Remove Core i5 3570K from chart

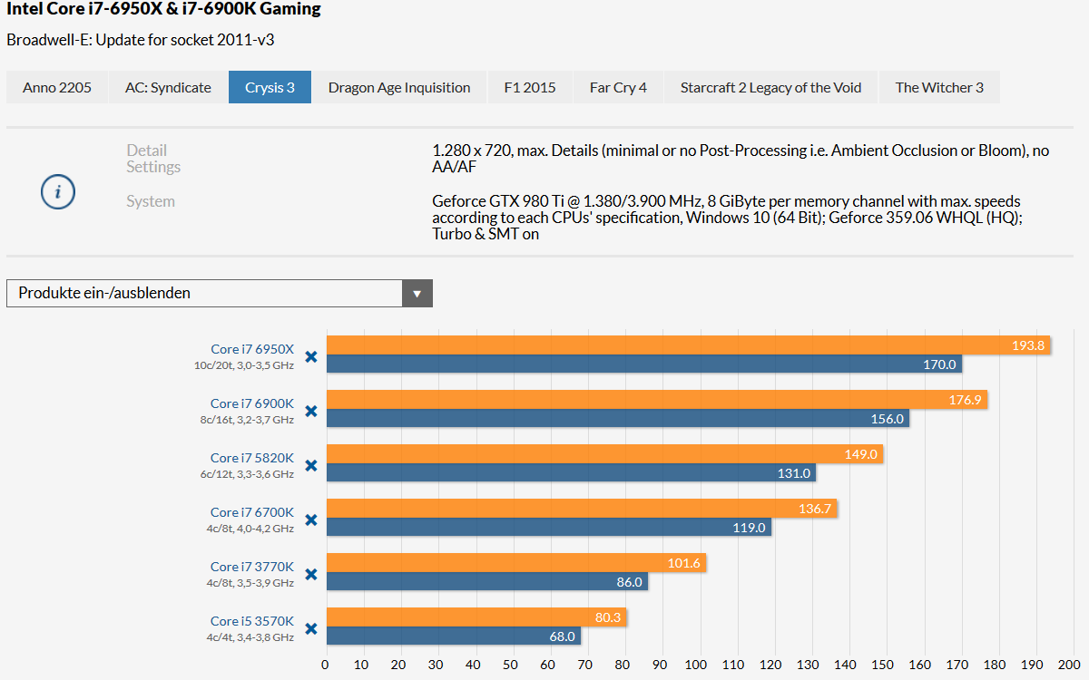(x=310, y=629)
